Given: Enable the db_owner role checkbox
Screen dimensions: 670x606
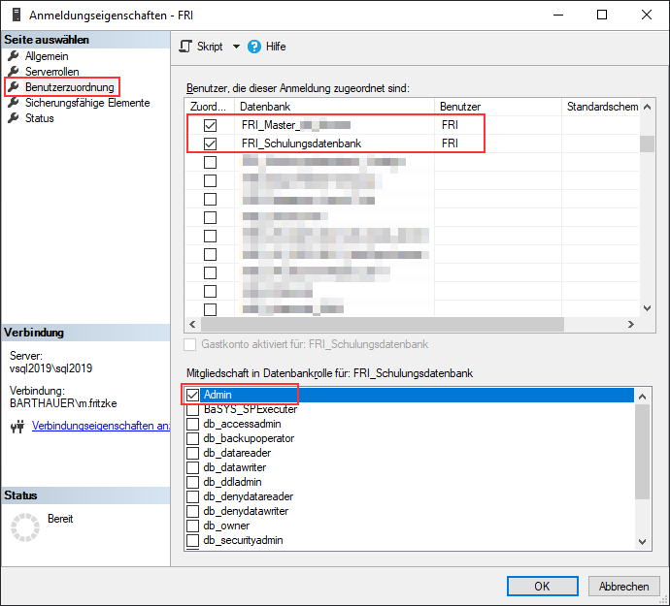Looking at the screenshot, I should 192,526.
